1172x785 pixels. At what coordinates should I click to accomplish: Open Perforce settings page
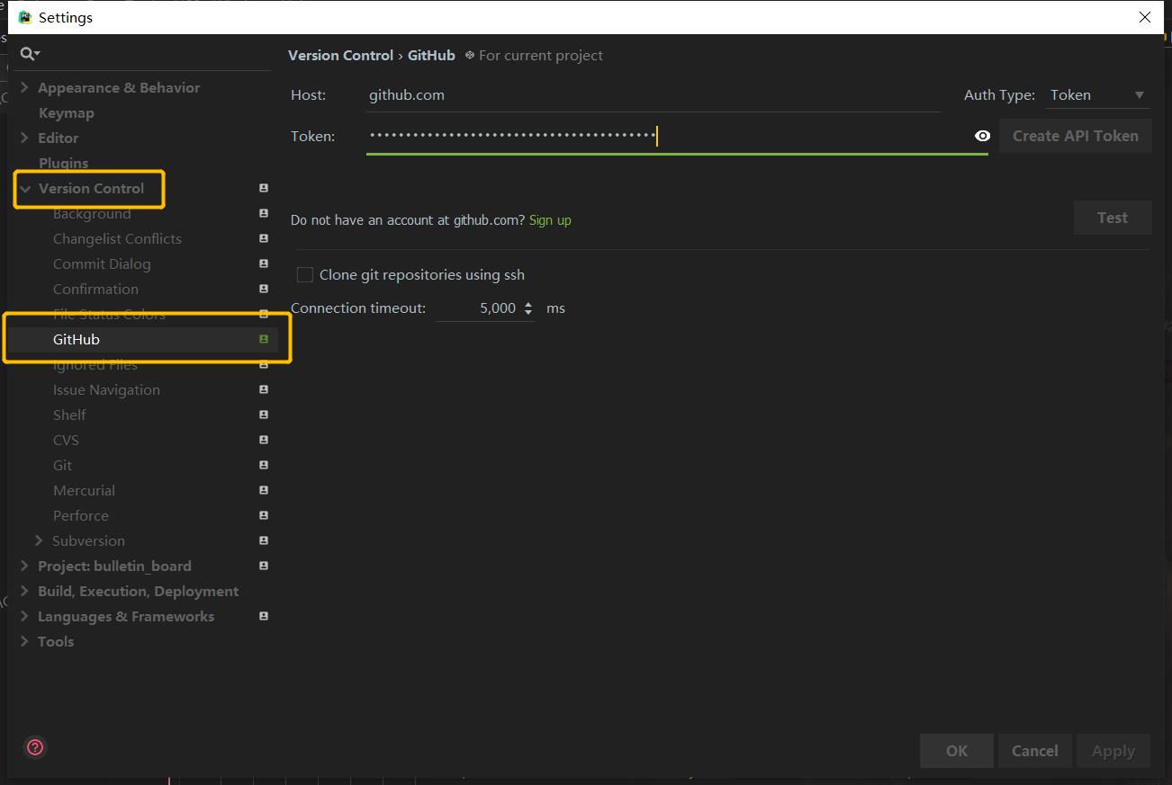tap(80, 515)
